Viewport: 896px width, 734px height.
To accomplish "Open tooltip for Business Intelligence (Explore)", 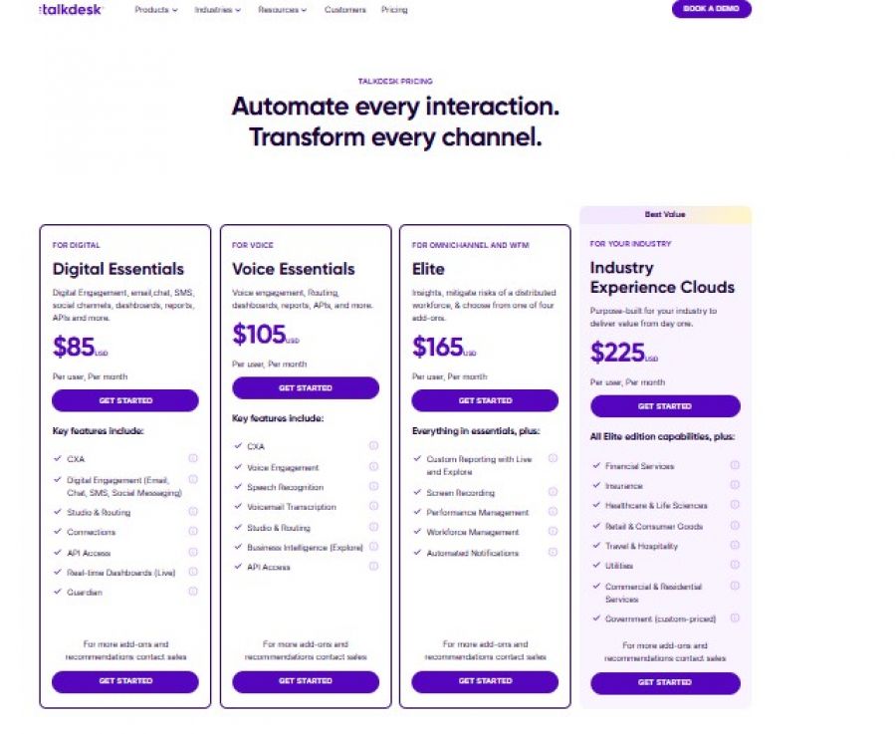I will click(372, 547).
